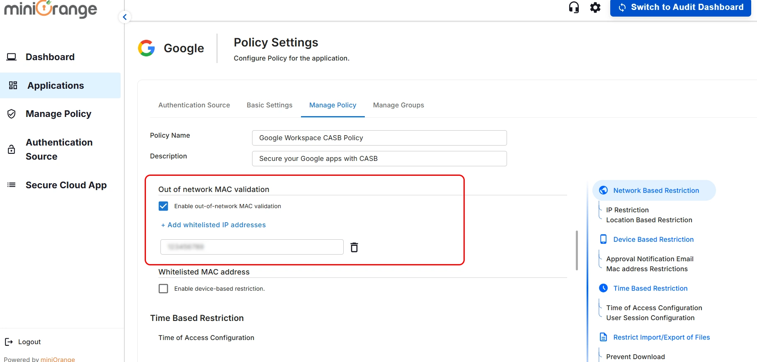The image size is (757, 362).
Task: Open support via the headset icon
Action: click(x=574, y=7)
